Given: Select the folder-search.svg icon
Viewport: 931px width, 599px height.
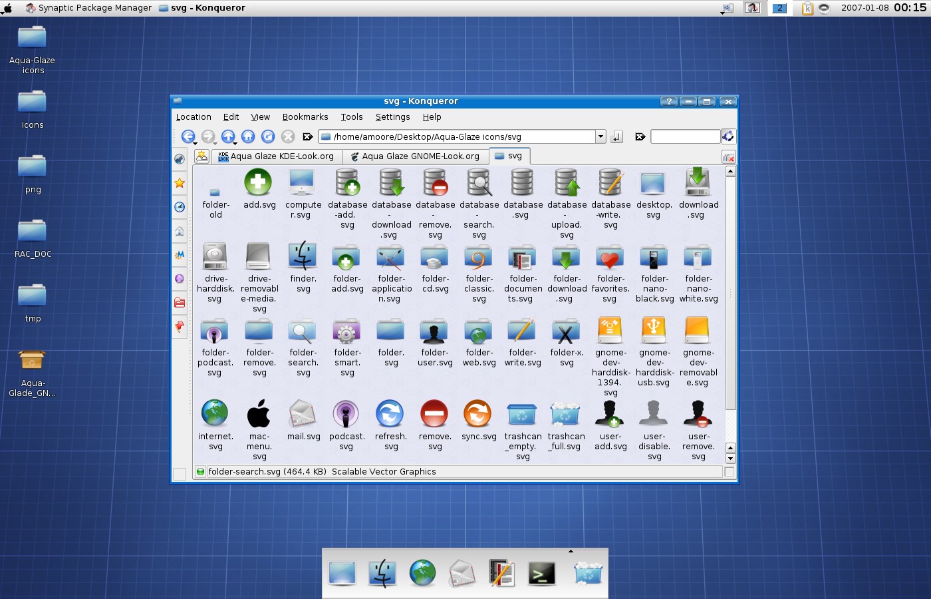Looking at the screenshot, I should (303, 331).
